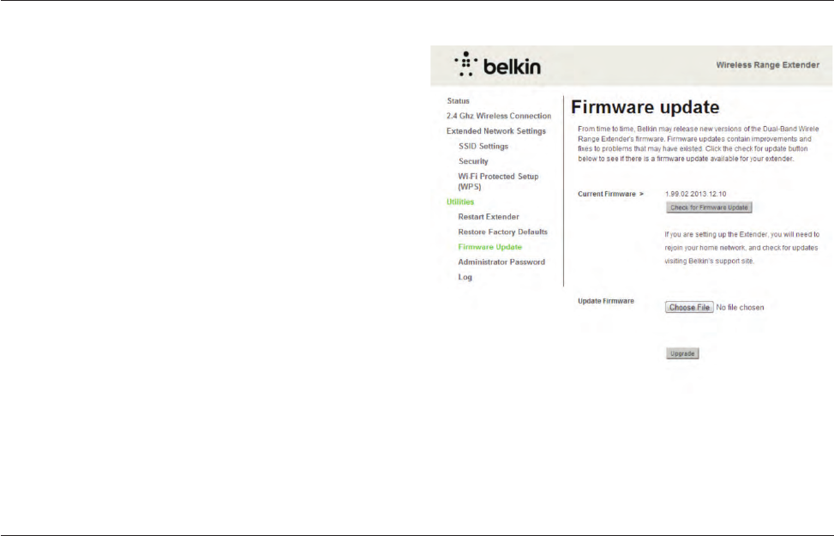Open the Status page
The image size is (834, 536).
tap(458, 100)
